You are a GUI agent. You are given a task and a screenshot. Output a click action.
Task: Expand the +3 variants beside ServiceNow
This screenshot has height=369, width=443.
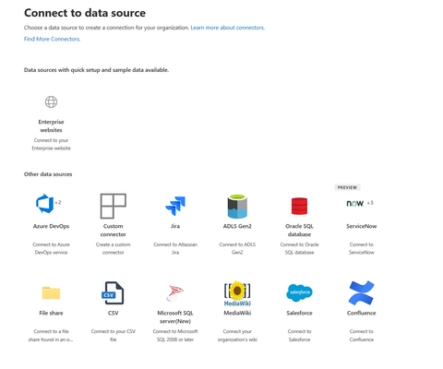point(370,203)
